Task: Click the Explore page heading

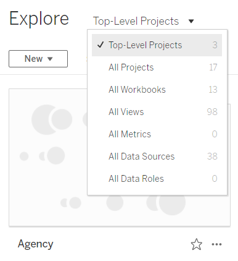Action: tap(39, 19)
